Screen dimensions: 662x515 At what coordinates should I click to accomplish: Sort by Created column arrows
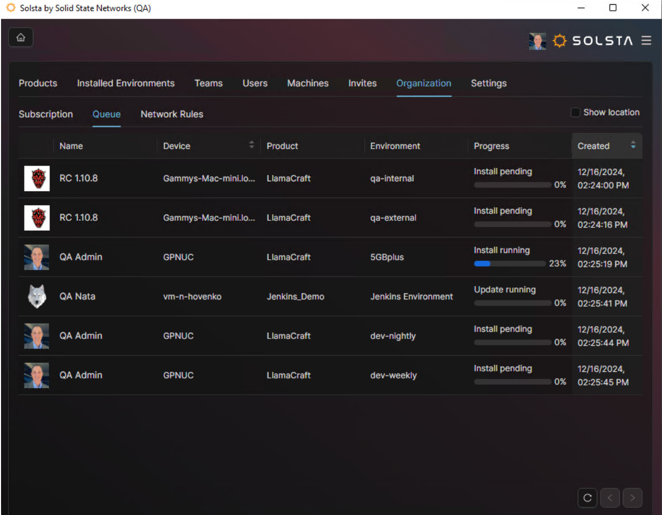tap(633, 145)
